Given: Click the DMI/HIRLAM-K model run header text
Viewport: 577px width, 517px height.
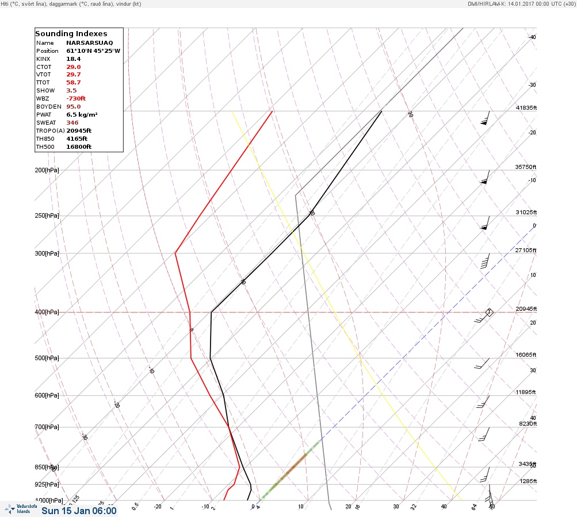Looking at the screenshot, I should [x=521, y=3].
